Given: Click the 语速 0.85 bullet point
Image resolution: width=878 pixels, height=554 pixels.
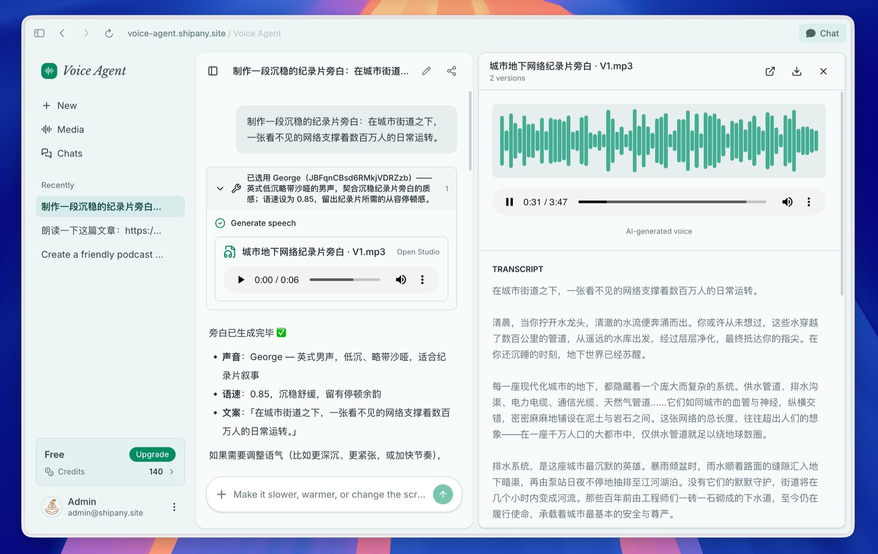Looking at the screenshot, I should point(301,394).
